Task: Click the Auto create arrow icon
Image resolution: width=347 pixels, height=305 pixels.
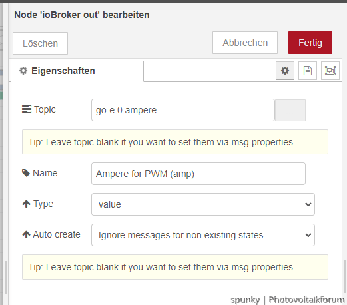Action: tap(26, 234)
